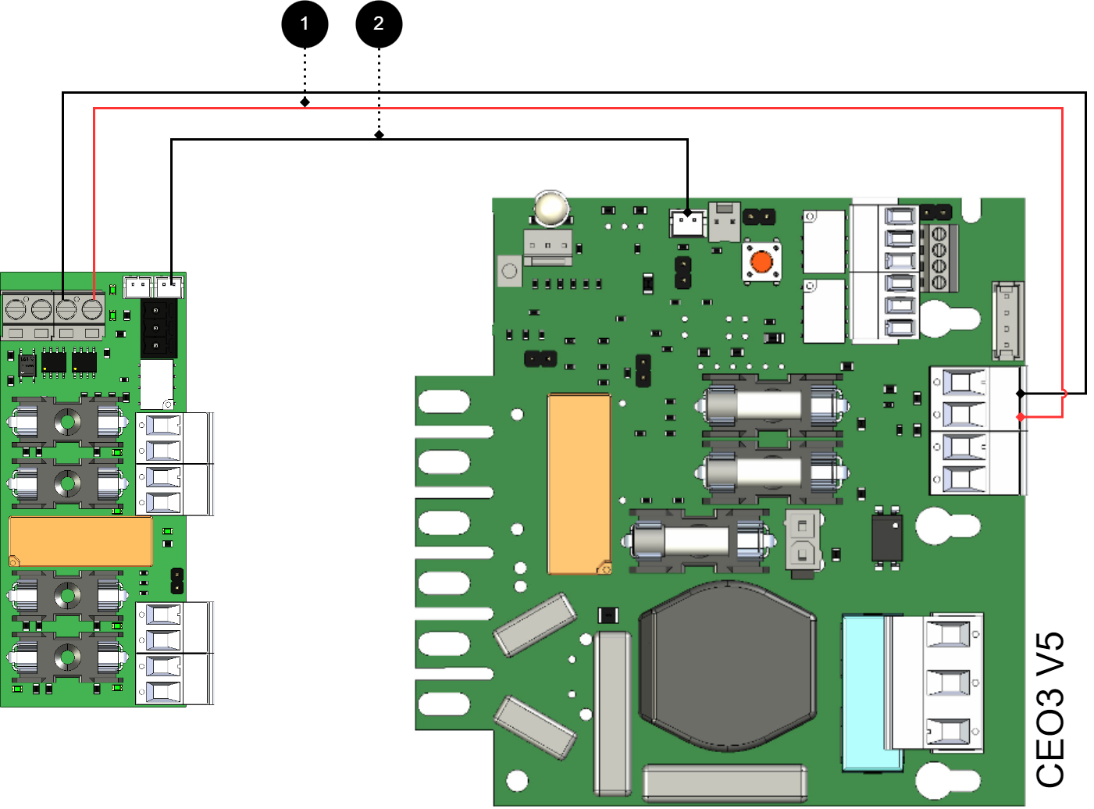Select the black diamond endpoint above red one
Viewport: 1094px width, 809px height.
tap(1021, 394)
